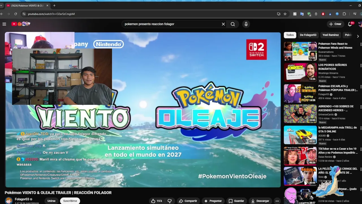
Task: Like the video, 15 k thumbs up
Action: 157,201
